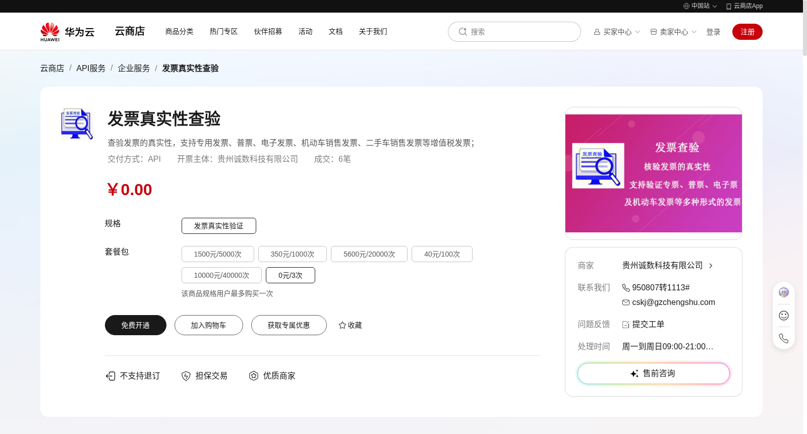Click the mobile icon for 云商店App

[x=729, y=6]
